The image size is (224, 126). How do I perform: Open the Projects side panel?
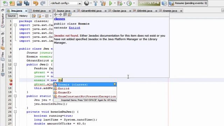point(2,43)
